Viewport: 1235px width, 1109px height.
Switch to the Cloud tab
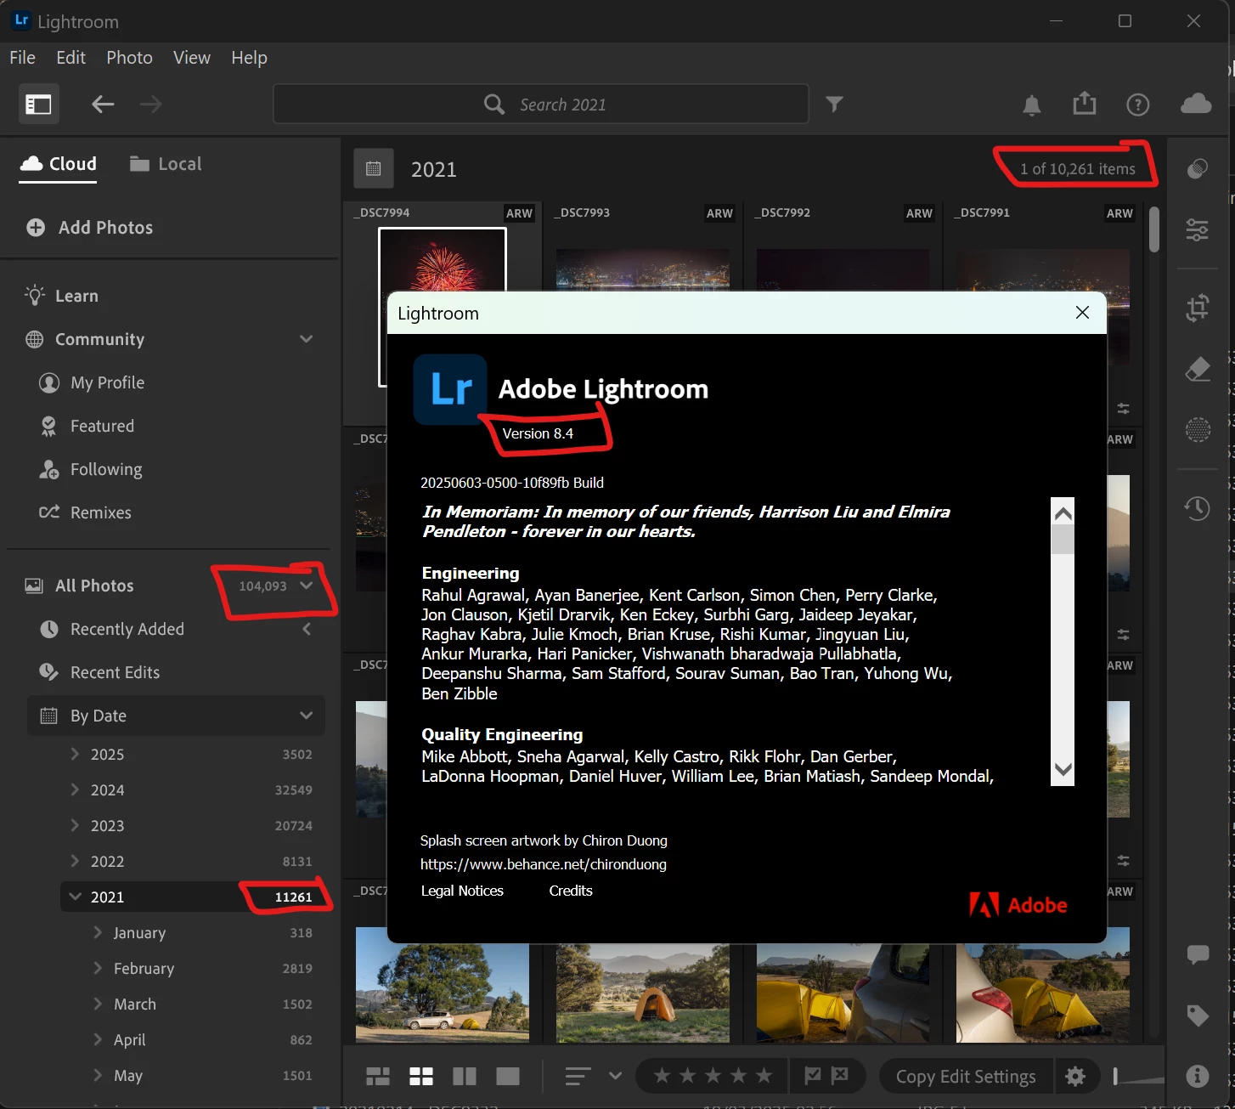pyautogui.click(x=58, y=164)
